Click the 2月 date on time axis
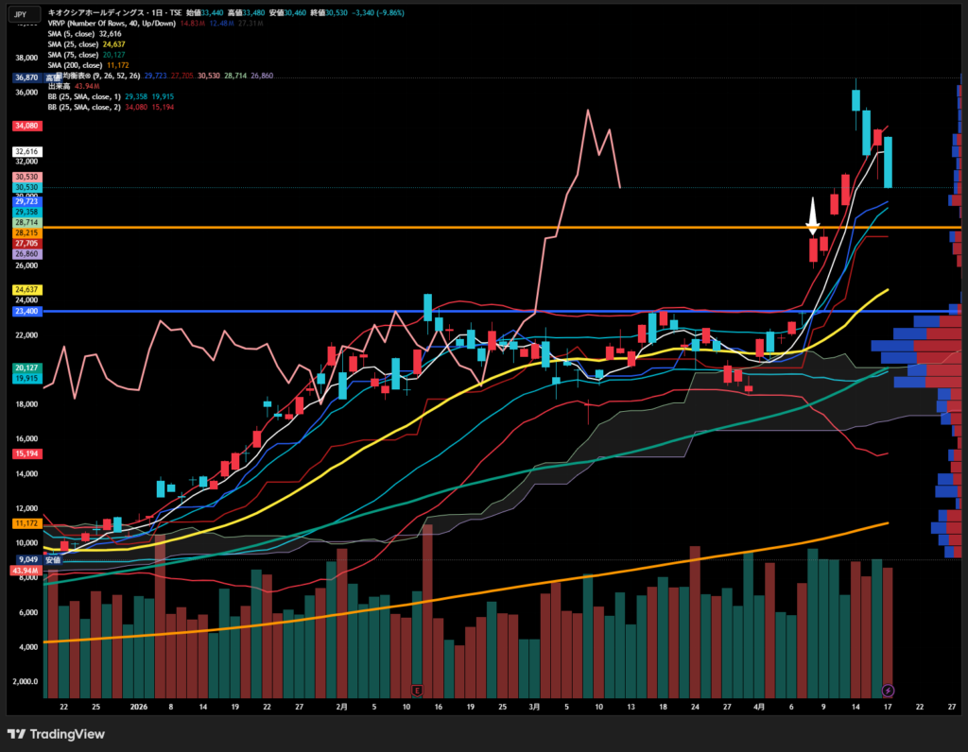968x752 pixels. [x=341, y=706]
